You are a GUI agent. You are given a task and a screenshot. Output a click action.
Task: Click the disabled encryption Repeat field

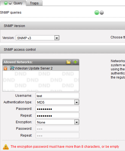pyautogui.click(x=57, y=135)
